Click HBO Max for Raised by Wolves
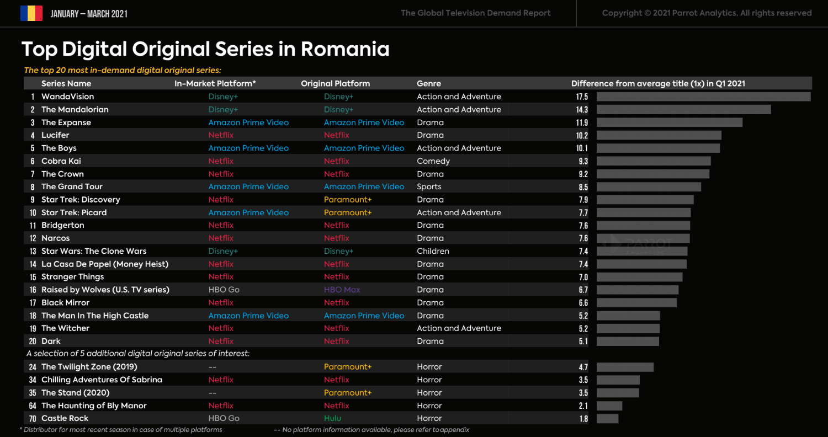The width and height of the screenshot is (828, 437). [x=342, y=290]
